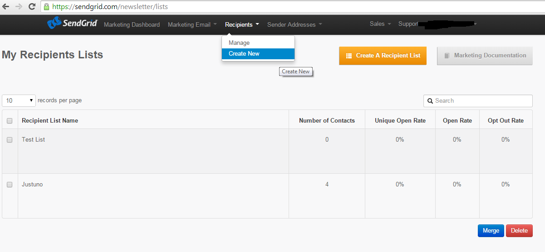Open the Test List recipient list

33,140
